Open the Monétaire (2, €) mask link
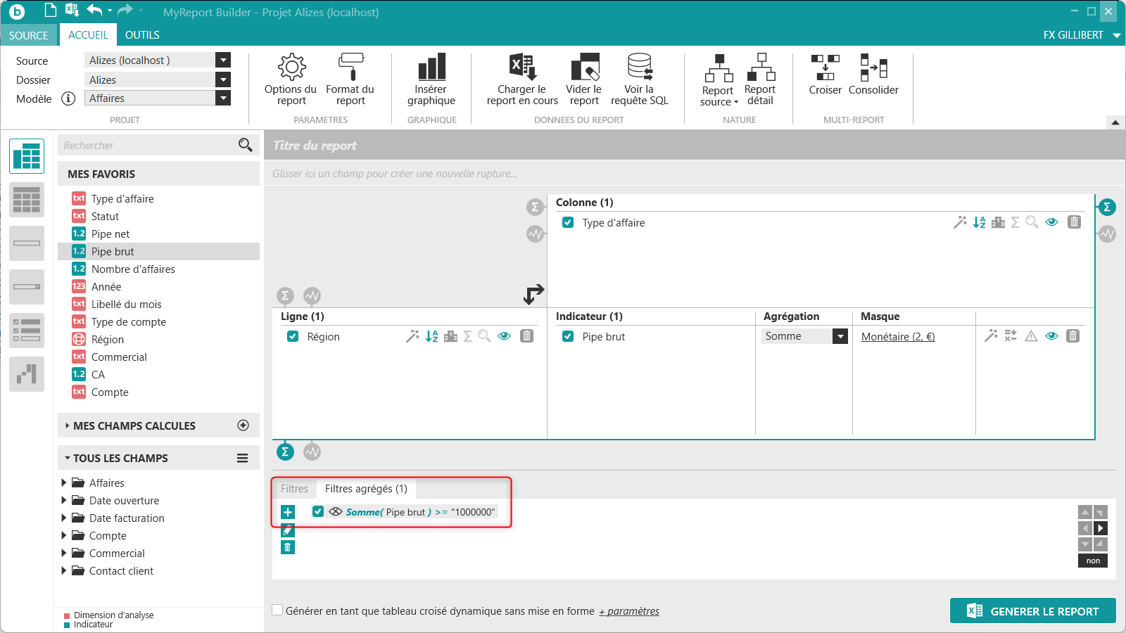 pyautogui.click(x=898, y=337)
